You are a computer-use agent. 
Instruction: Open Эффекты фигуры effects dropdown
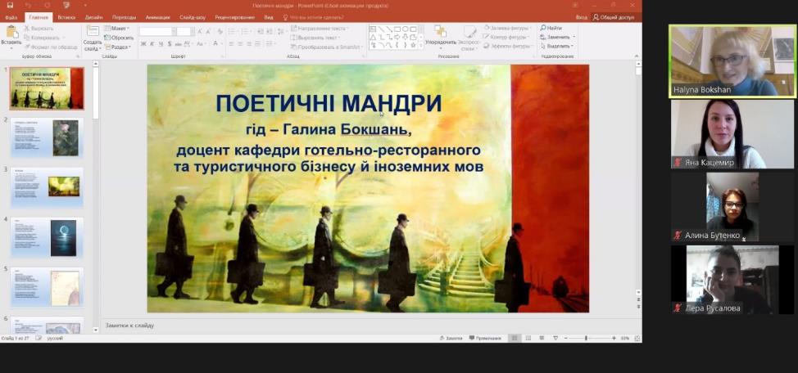[x=508, y=46]
